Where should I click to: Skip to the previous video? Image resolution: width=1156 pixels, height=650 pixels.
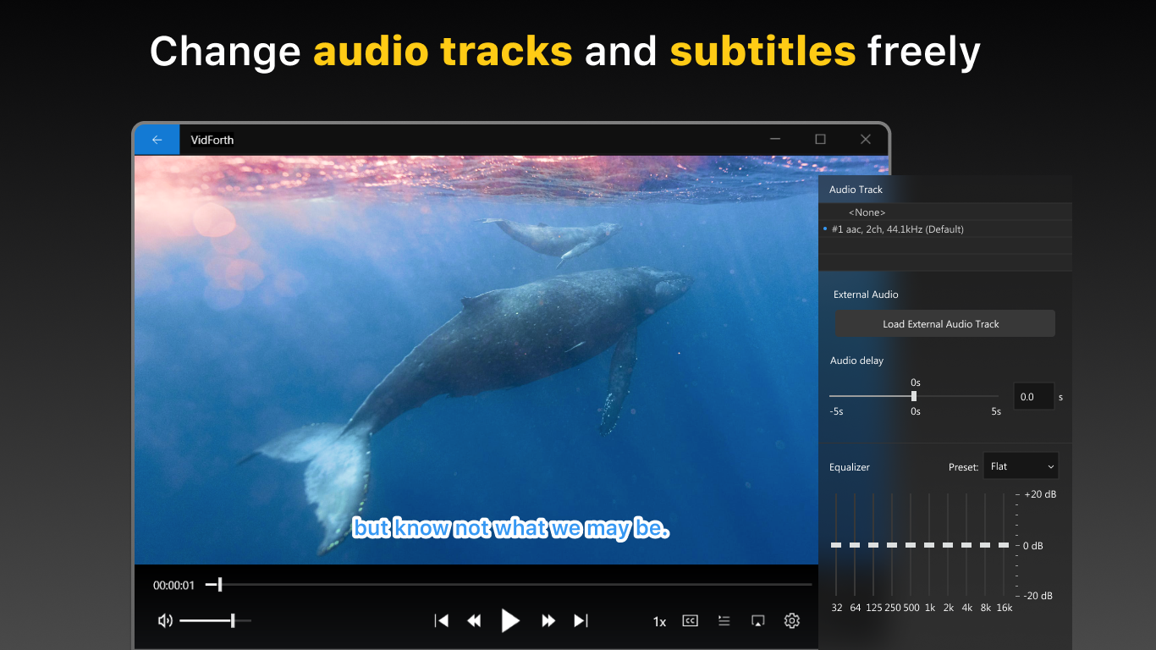pos(441,620)
